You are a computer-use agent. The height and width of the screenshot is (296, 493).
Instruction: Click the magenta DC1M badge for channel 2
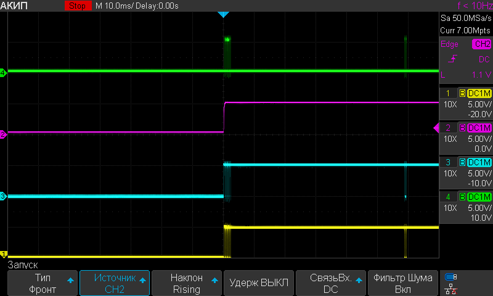pyautogui.click(x=479, y=128)
